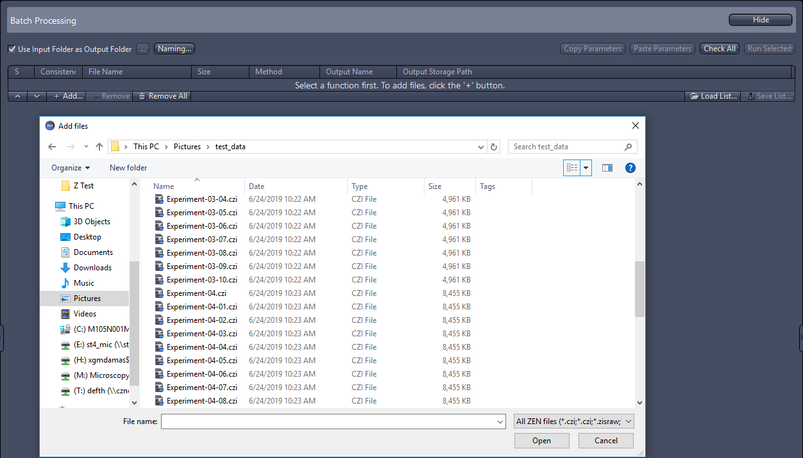Open the (E:) st4_mic network drive

pos(94,345)
